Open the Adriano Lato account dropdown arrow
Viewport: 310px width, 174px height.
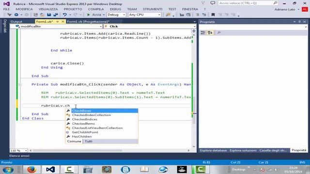click(298, 10)
